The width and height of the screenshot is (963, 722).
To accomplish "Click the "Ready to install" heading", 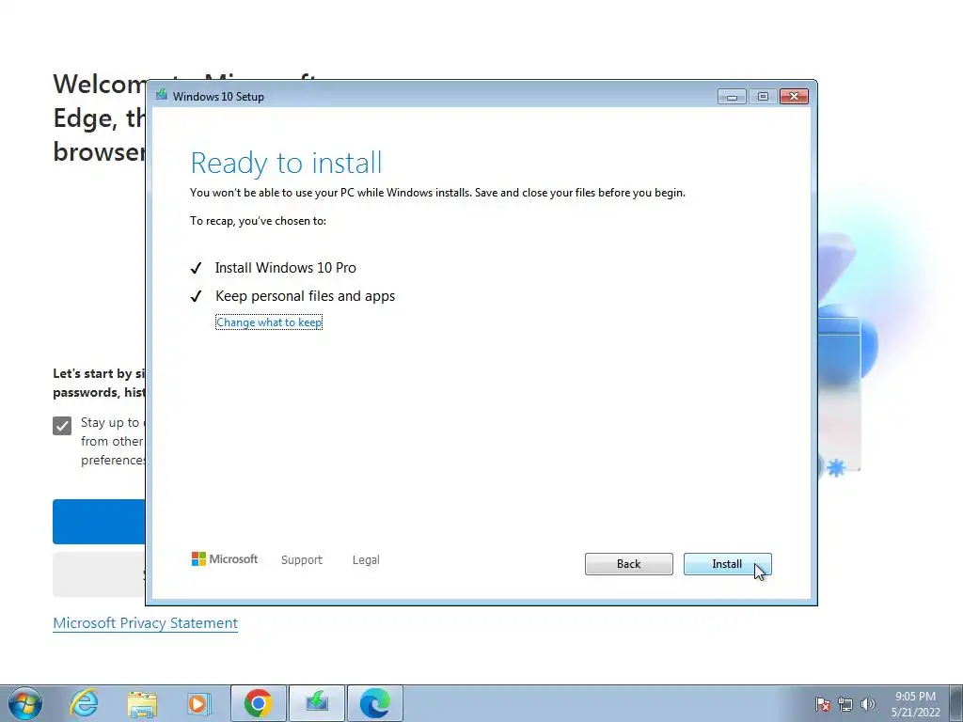I will pos(286,163).
